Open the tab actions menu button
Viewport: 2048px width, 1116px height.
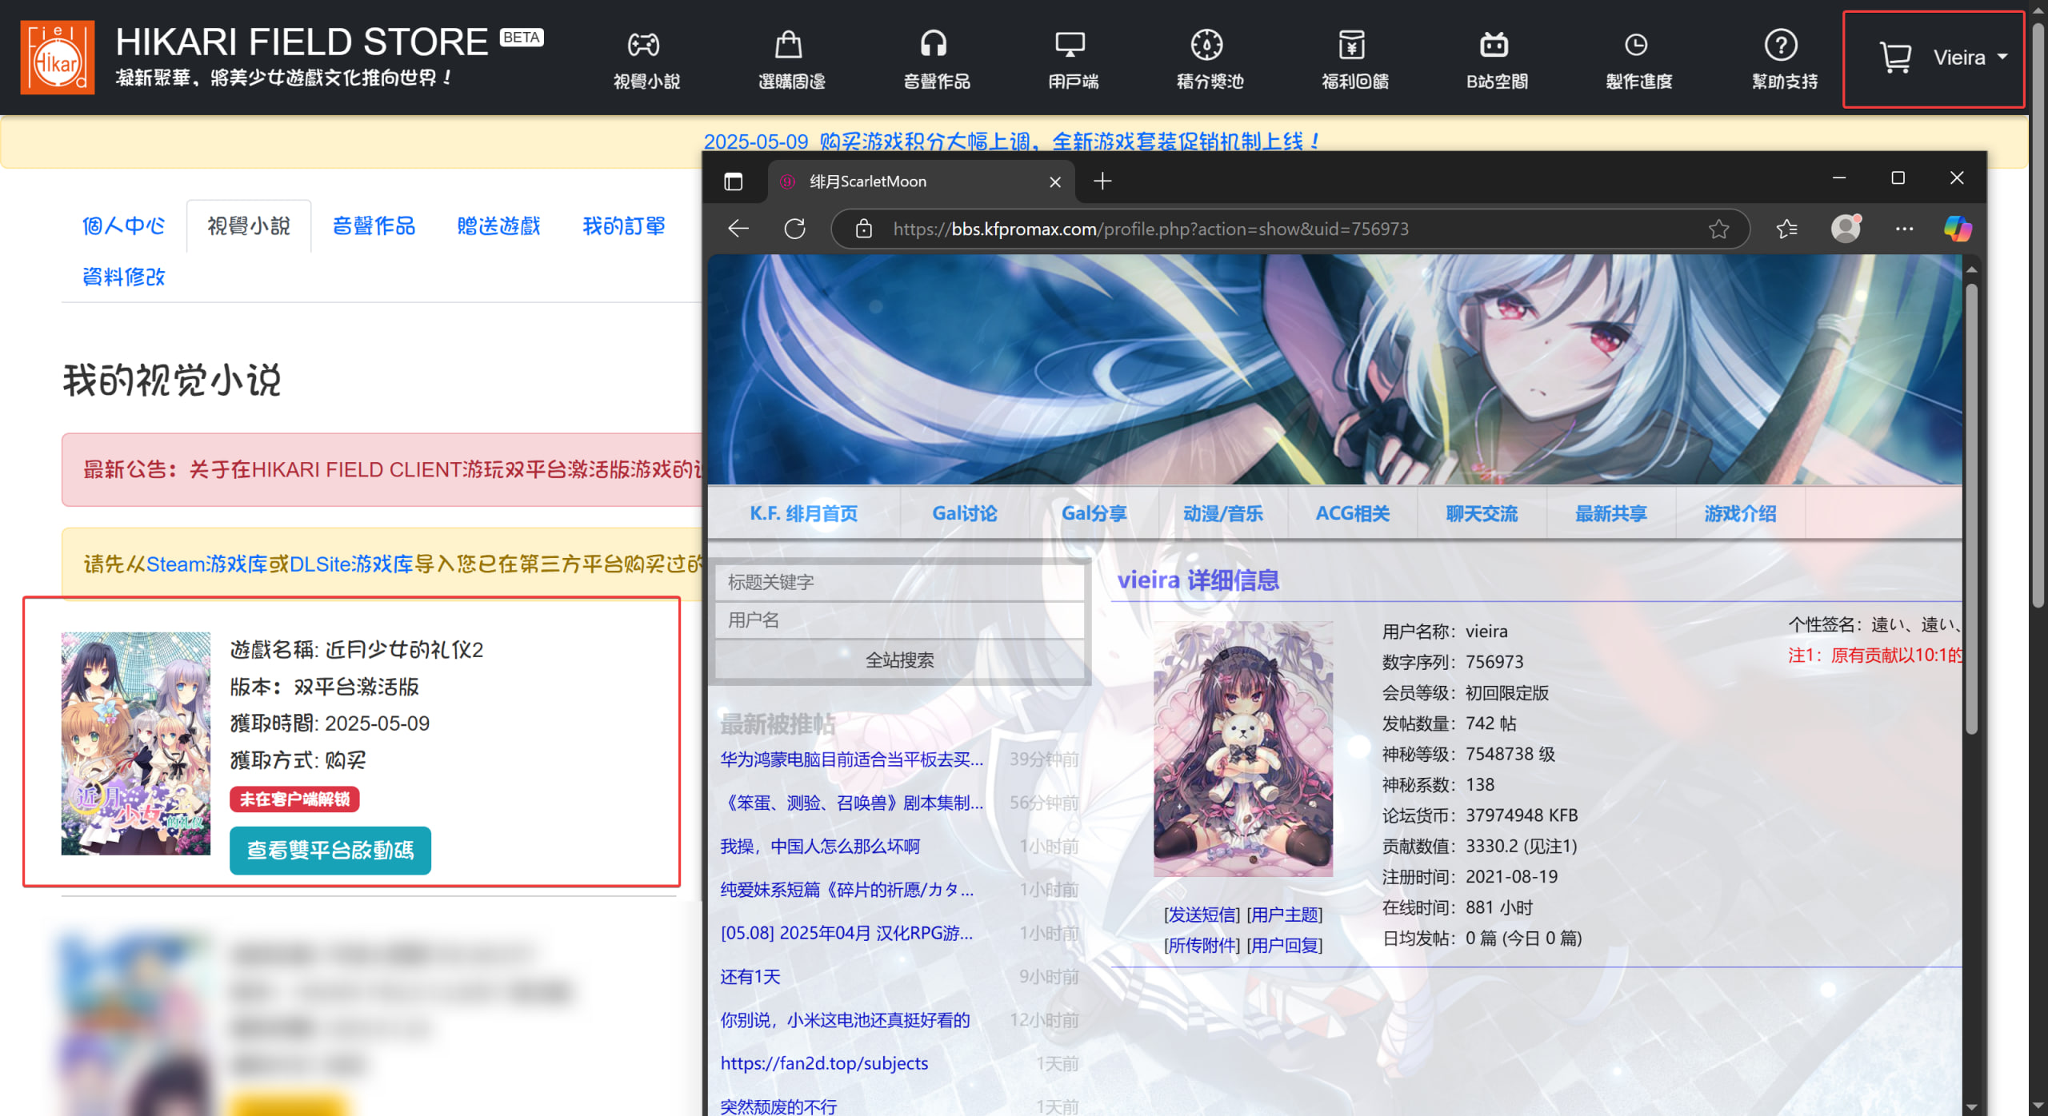[733, 181]
